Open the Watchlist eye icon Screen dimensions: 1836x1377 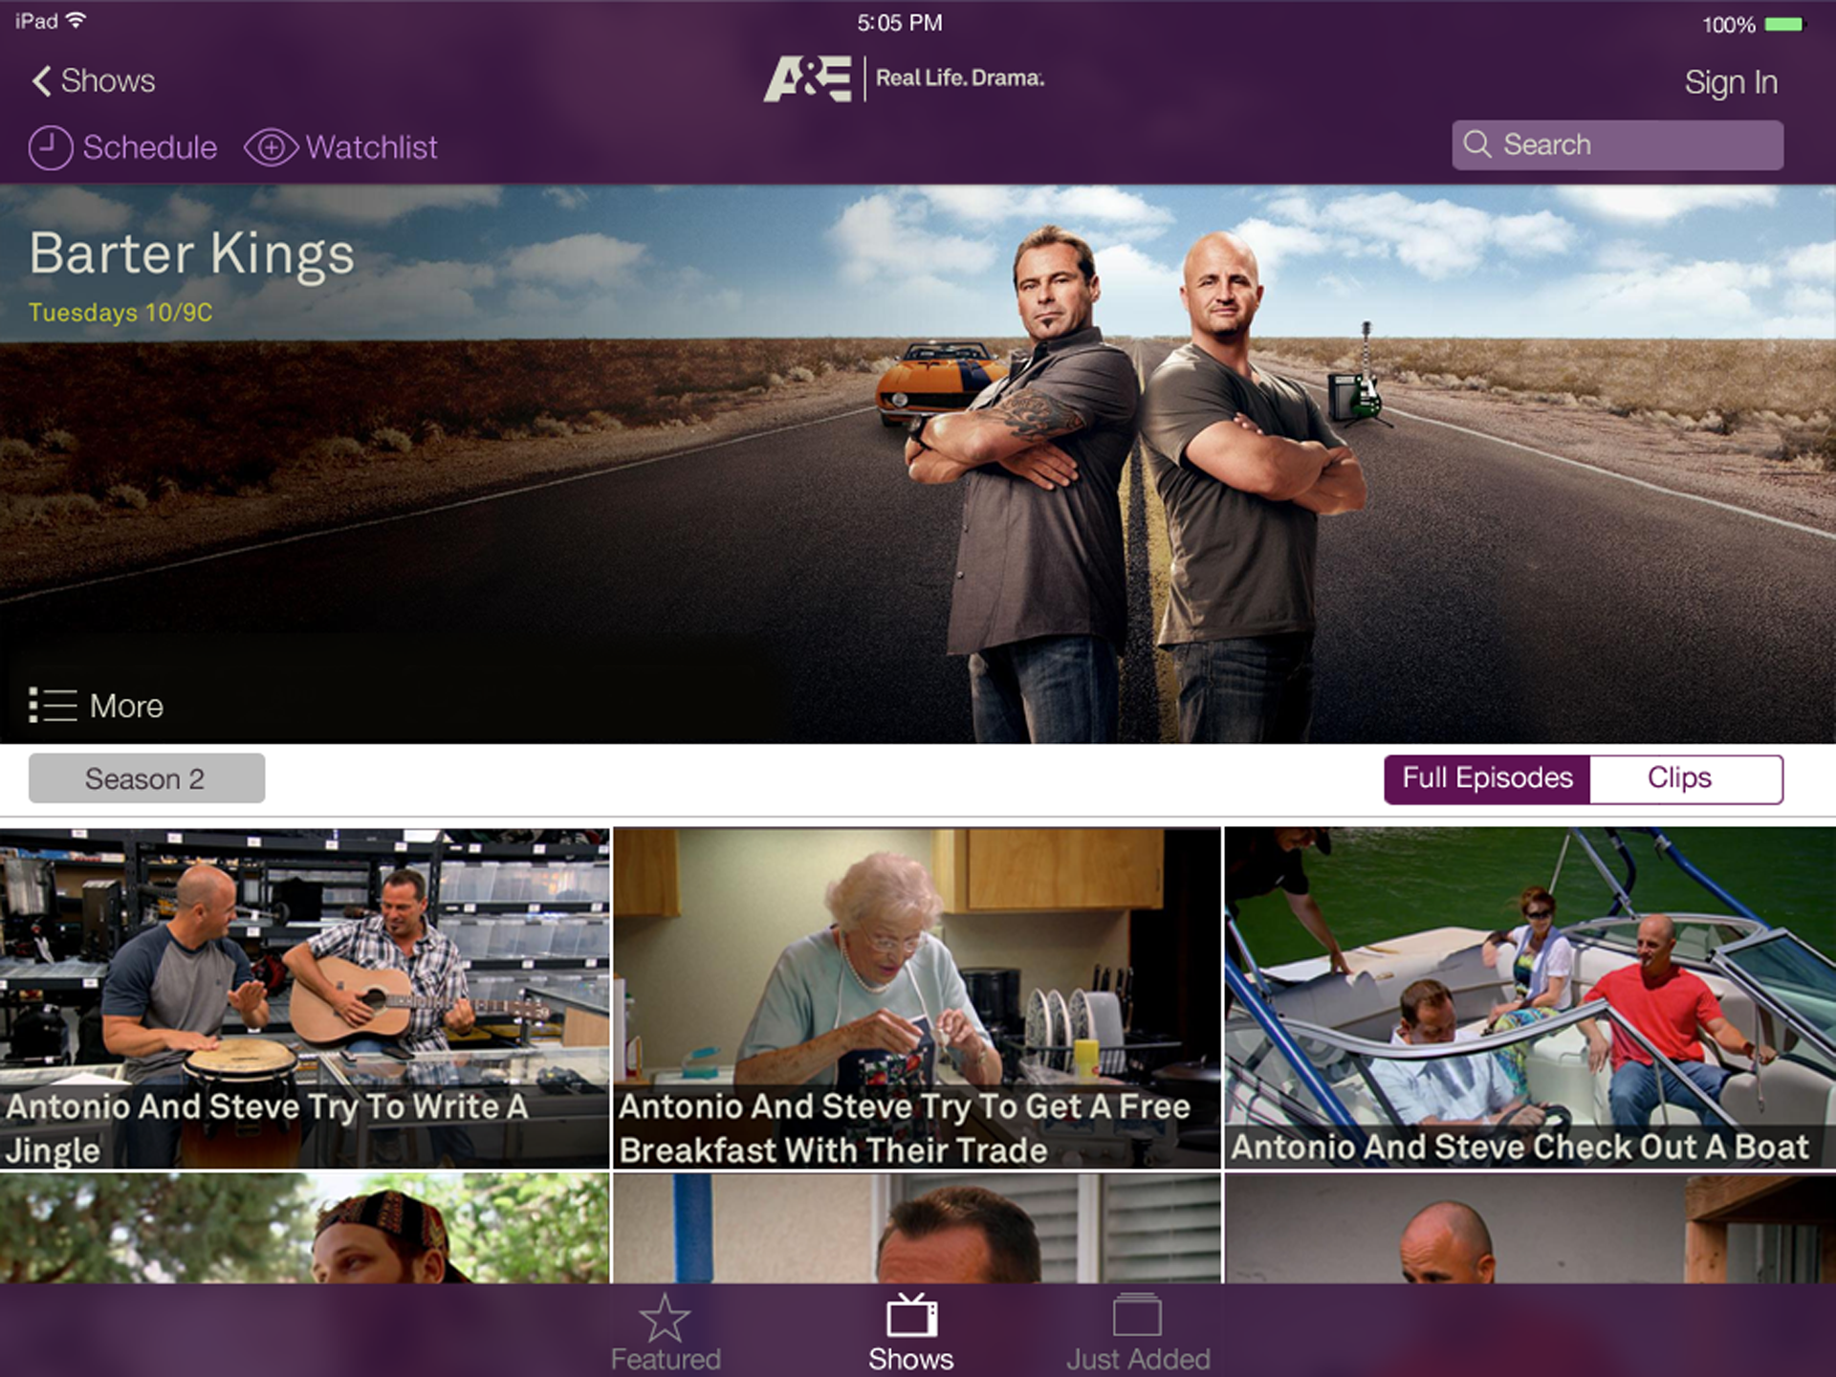pyautogui.click(x=272, y=148)
